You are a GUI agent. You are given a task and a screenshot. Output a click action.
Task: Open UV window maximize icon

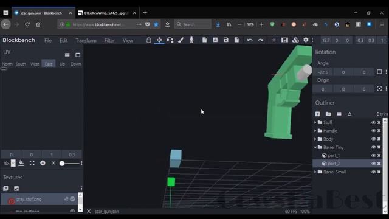pos(78,55)
